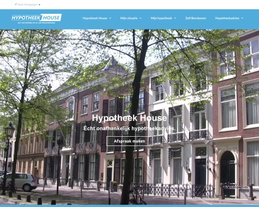This screenshot has height=207, width=259.
Task: Click the Hypotheek House logo
Action: [x=36, y=19]
